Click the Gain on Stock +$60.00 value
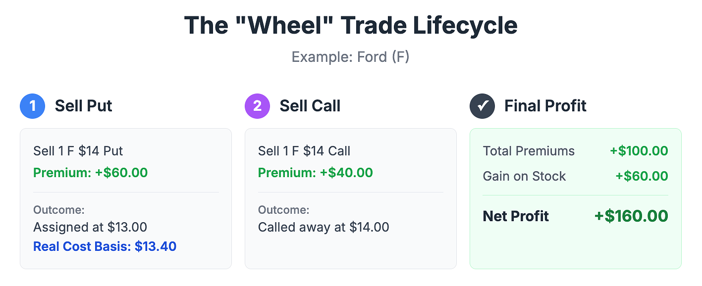Viewport: 702px width, 286px height. (x=642, y=176)
